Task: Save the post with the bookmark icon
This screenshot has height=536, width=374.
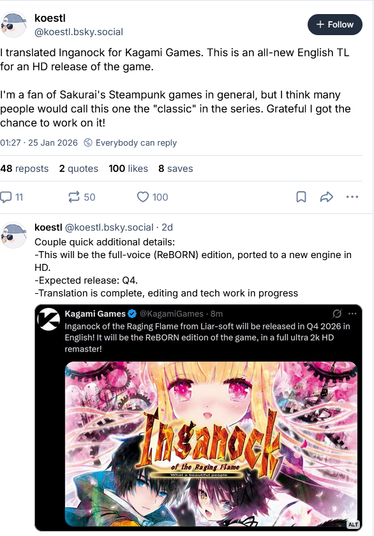Action: coord(301,197)
